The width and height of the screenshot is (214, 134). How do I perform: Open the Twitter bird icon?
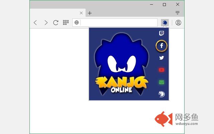tap(162, 58)
